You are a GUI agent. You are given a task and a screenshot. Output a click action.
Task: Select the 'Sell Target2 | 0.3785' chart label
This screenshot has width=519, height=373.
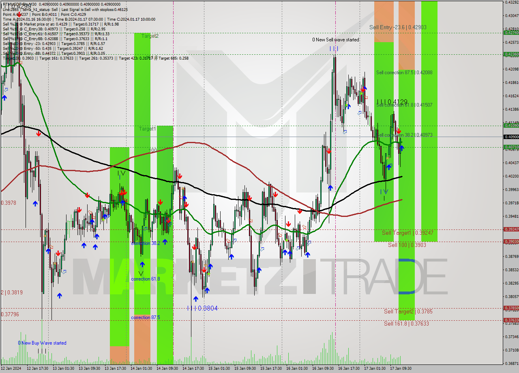[x=408, y=311]
